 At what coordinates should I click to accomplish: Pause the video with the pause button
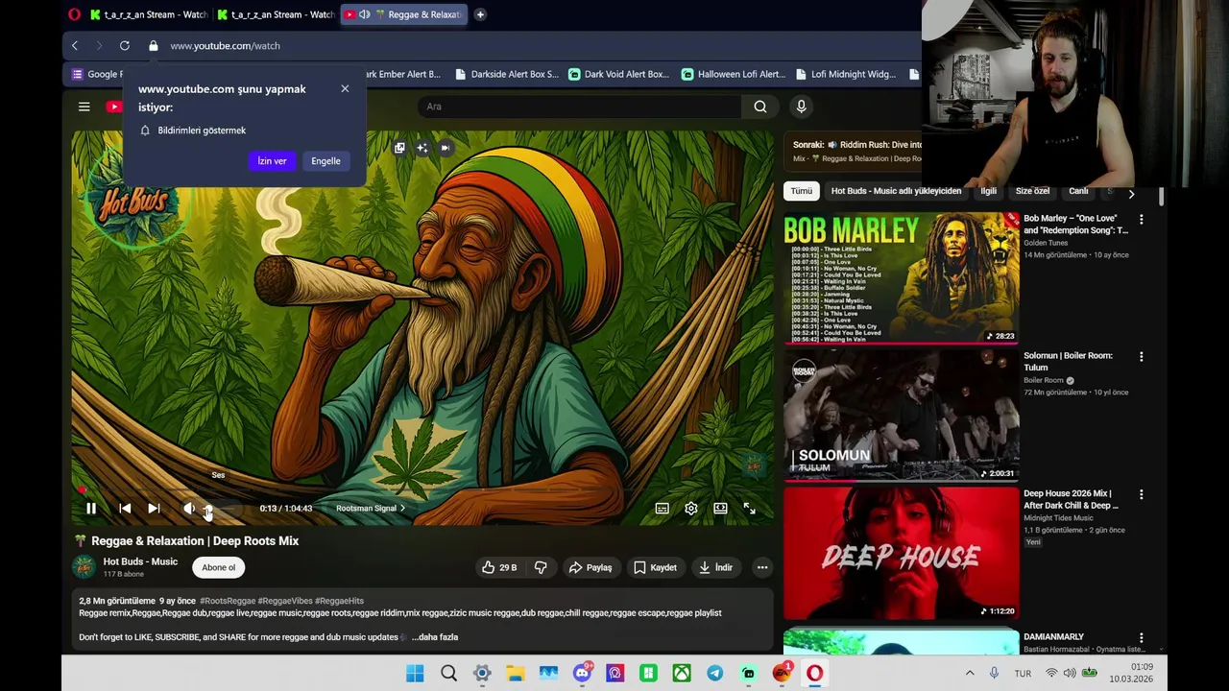coord(91,509)
